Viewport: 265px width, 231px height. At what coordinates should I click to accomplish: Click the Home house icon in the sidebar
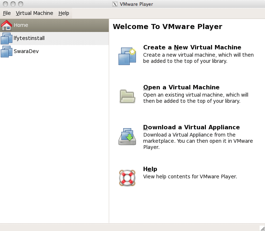(x=7, y=25)
